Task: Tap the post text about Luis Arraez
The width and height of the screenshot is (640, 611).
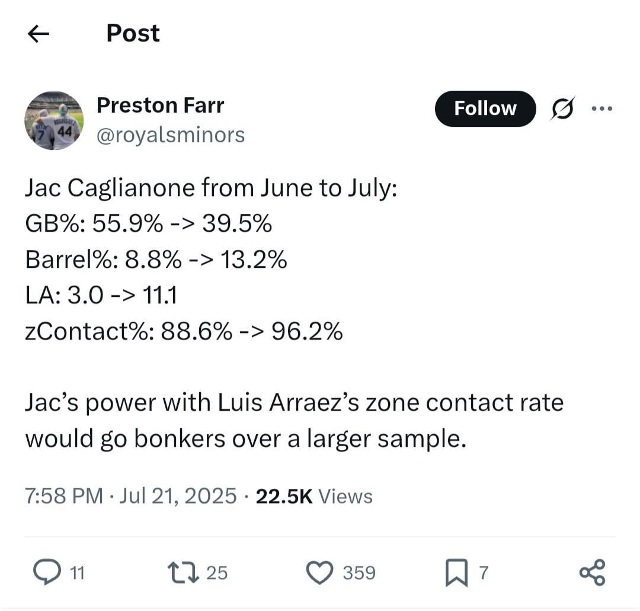Action: point(293,421)
